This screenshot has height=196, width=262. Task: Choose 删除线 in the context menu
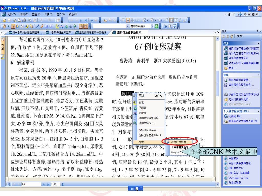coord(149,113)
